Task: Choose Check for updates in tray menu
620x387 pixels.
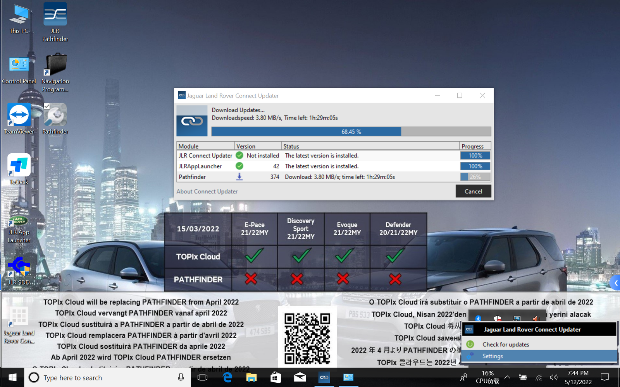Action: (x=506, y=344)
